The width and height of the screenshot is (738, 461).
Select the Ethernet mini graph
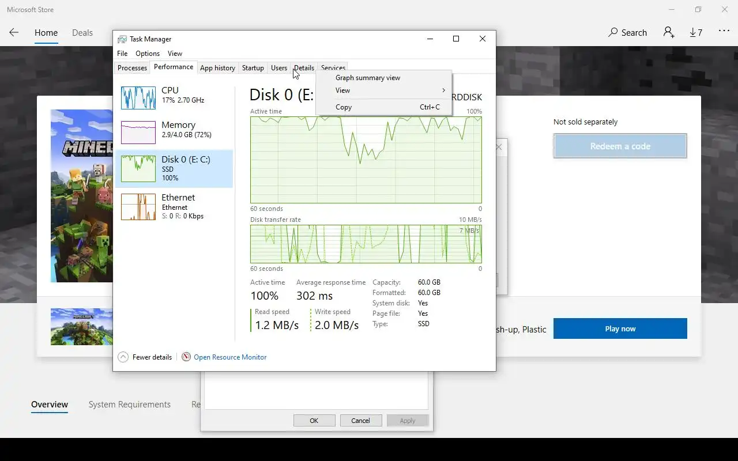coord(138,207)
